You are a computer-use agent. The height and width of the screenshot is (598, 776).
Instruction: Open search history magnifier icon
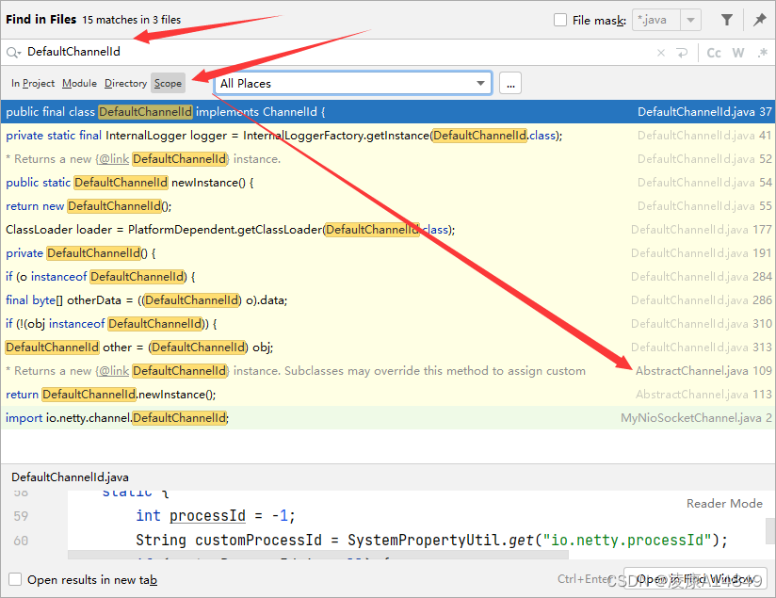point(13,53)
